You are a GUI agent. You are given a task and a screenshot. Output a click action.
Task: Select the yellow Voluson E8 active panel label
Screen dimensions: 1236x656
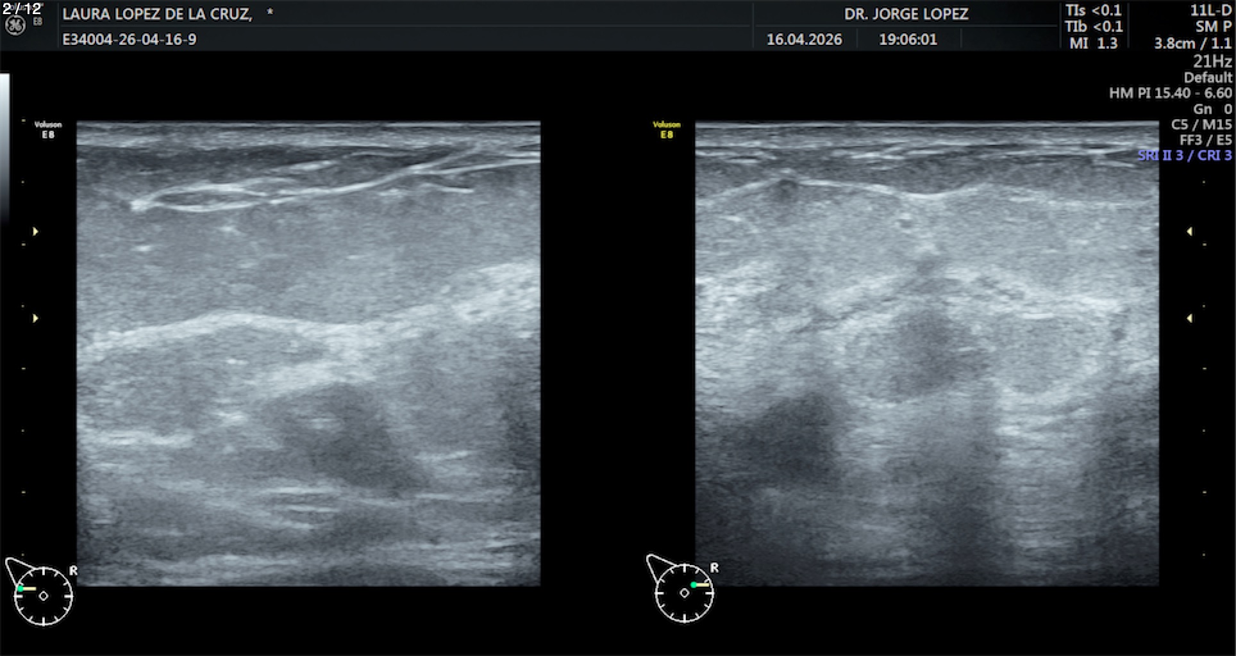point(666,129)
